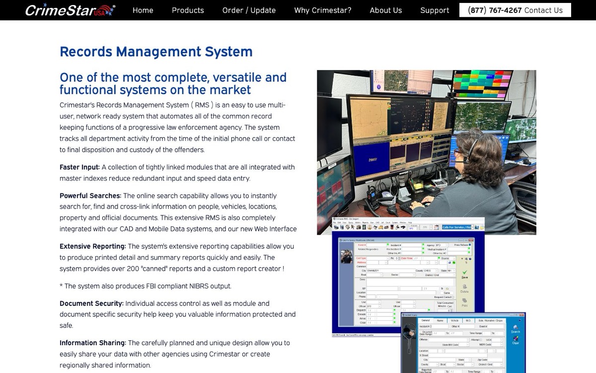Click the Incident Inquiry window screenshot
This screenshot has height=373, width=596.
pos(463,343)
